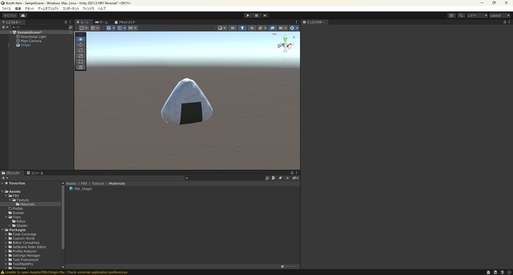513x275 pixels.
Task: Start Play mode with Play button
Action: (x=247, y=15)
